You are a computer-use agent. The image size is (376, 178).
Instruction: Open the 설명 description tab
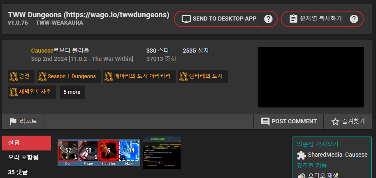[x=26, y=143]
